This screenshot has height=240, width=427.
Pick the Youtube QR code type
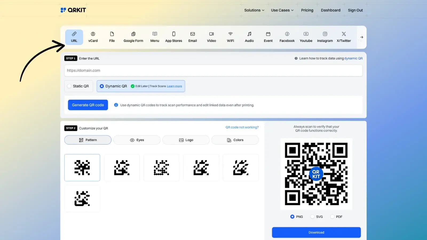click(x=306, y=37)
